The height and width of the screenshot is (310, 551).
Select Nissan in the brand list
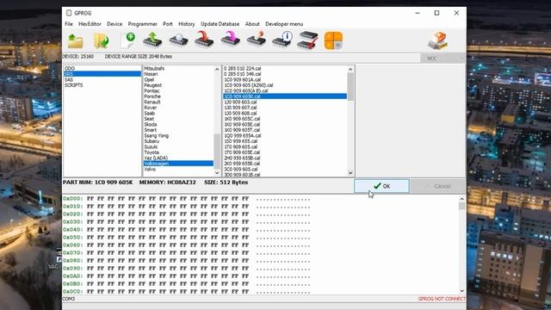pos(178,74)
